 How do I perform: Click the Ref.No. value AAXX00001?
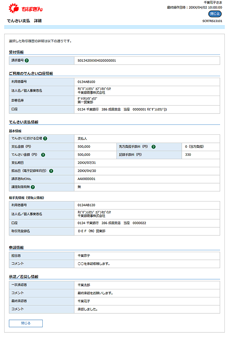(x=86, y=179)
